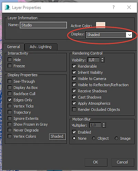Switch to the Adv. Lighting tab
The height and width of the screenshot is (171, 138).
41,47
